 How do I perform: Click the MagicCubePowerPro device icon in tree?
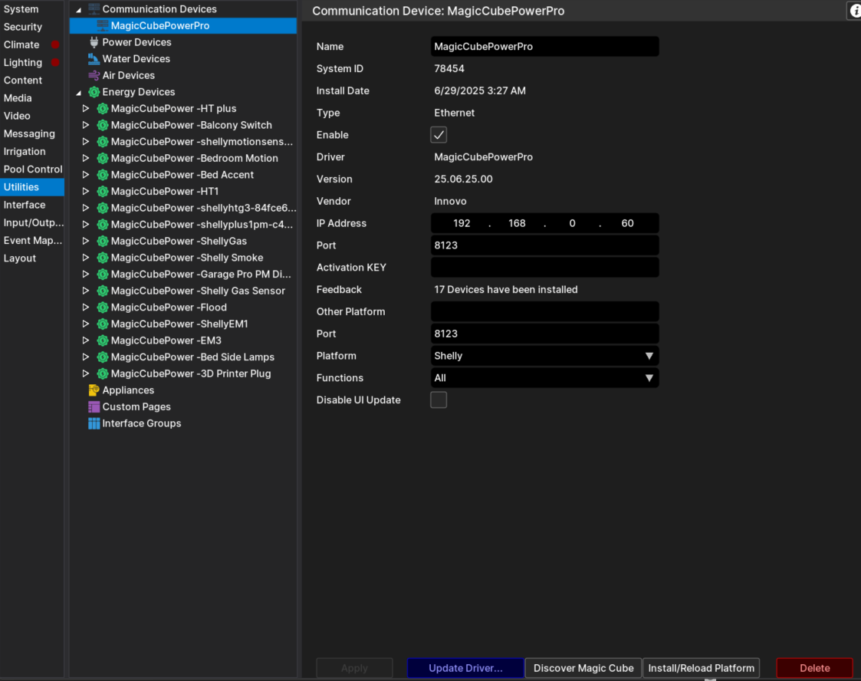point(103,25)
